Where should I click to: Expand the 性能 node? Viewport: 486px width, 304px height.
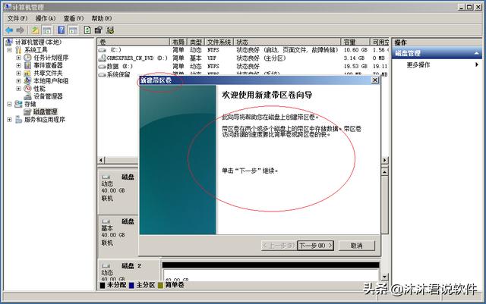18,89
